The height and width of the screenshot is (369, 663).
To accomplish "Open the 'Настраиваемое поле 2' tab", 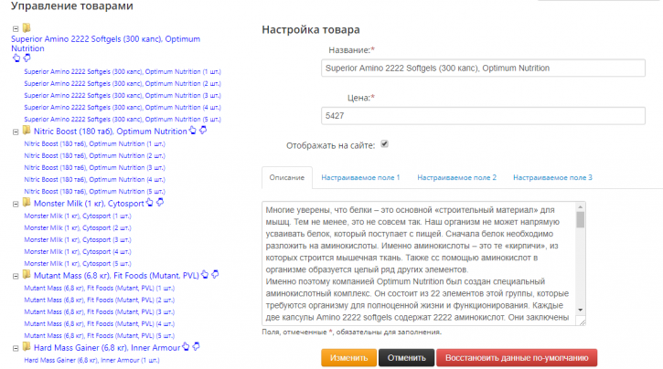I will [456, 178].
